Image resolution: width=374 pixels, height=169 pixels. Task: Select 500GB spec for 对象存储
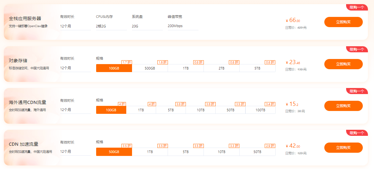[x=150, y=68]
